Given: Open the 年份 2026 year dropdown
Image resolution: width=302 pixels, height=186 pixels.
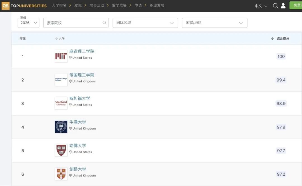Looking at the screenshot, I should pyautogui.click(x=29, y=23).
